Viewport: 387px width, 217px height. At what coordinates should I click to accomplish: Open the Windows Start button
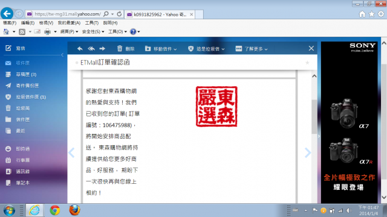click(x=10, y=210)
